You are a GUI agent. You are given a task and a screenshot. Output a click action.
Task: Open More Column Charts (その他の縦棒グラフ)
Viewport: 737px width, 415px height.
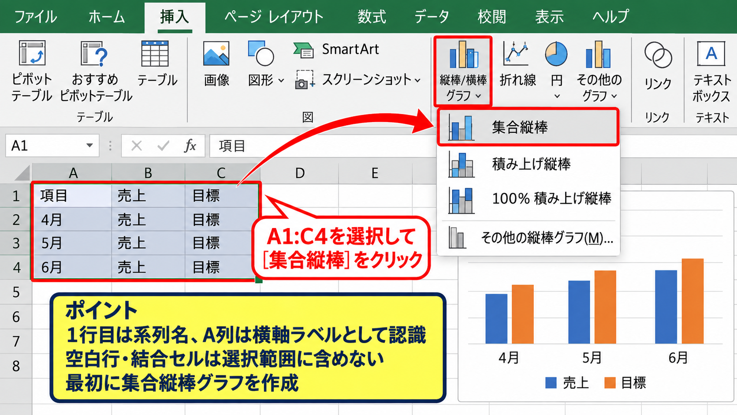click(x=528, y=238)
